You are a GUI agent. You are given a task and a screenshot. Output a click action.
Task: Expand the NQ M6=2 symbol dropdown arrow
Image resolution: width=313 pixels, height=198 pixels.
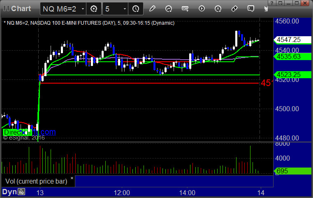pos(83,9)
